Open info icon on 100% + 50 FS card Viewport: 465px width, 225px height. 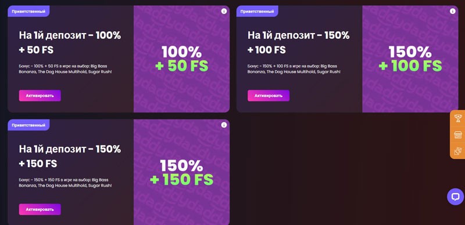pyautogui.click(x=224, y=11)
